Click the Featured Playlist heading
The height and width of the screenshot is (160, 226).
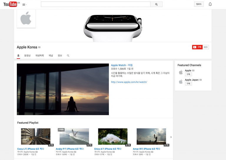coord(28,123)
